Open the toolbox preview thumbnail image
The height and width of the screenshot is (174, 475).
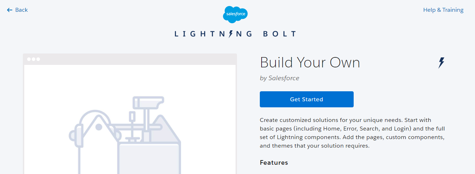point(130,119)
